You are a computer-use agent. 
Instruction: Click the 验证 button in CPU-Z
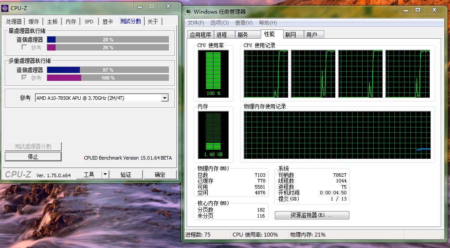point(126,175)
